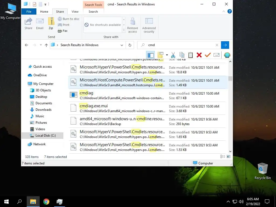276x207 pixels.
Task: Open File Explorer from the taskbar
Action: coord(33,202)
